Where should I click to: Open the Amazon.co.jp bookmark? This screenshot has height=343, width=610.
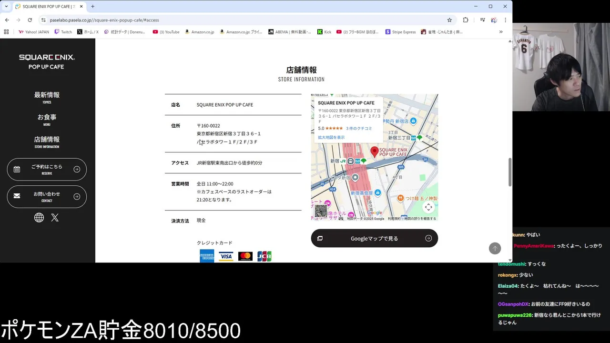point(199,32)
